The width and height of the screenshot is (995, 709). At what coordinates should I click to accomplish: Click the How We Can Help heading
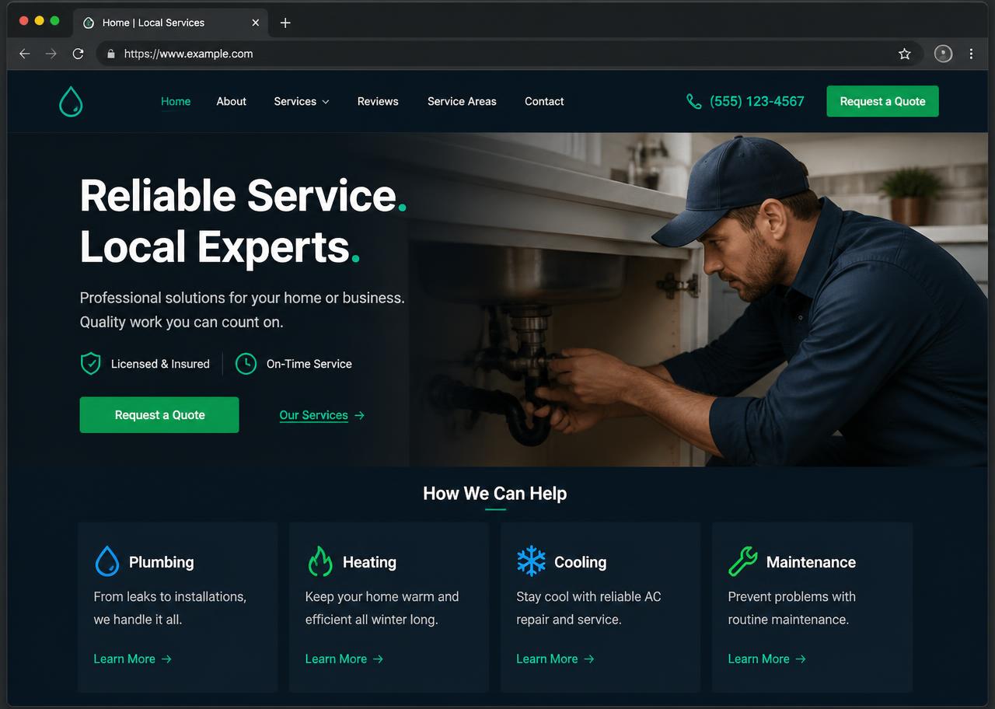[x=495, y=494]
